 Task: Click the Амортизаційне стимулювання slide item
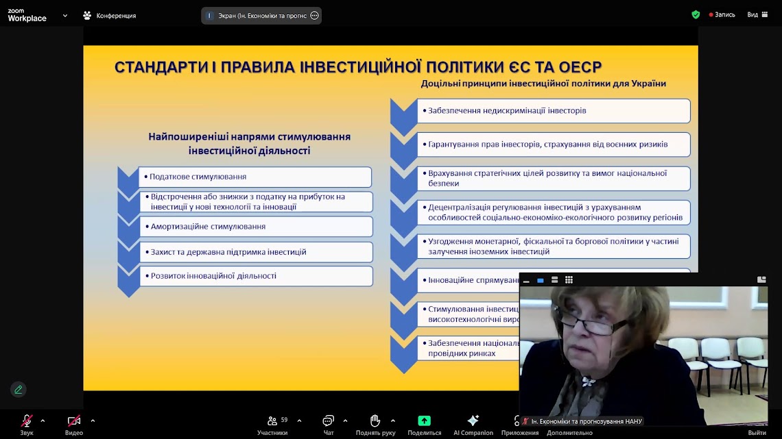pyautogui.click(x=256, y=227)
